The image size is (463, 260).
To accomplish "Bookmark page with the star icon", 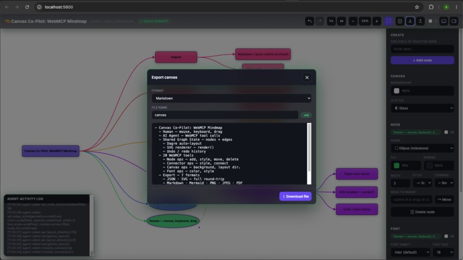I will tap(417, 7).
